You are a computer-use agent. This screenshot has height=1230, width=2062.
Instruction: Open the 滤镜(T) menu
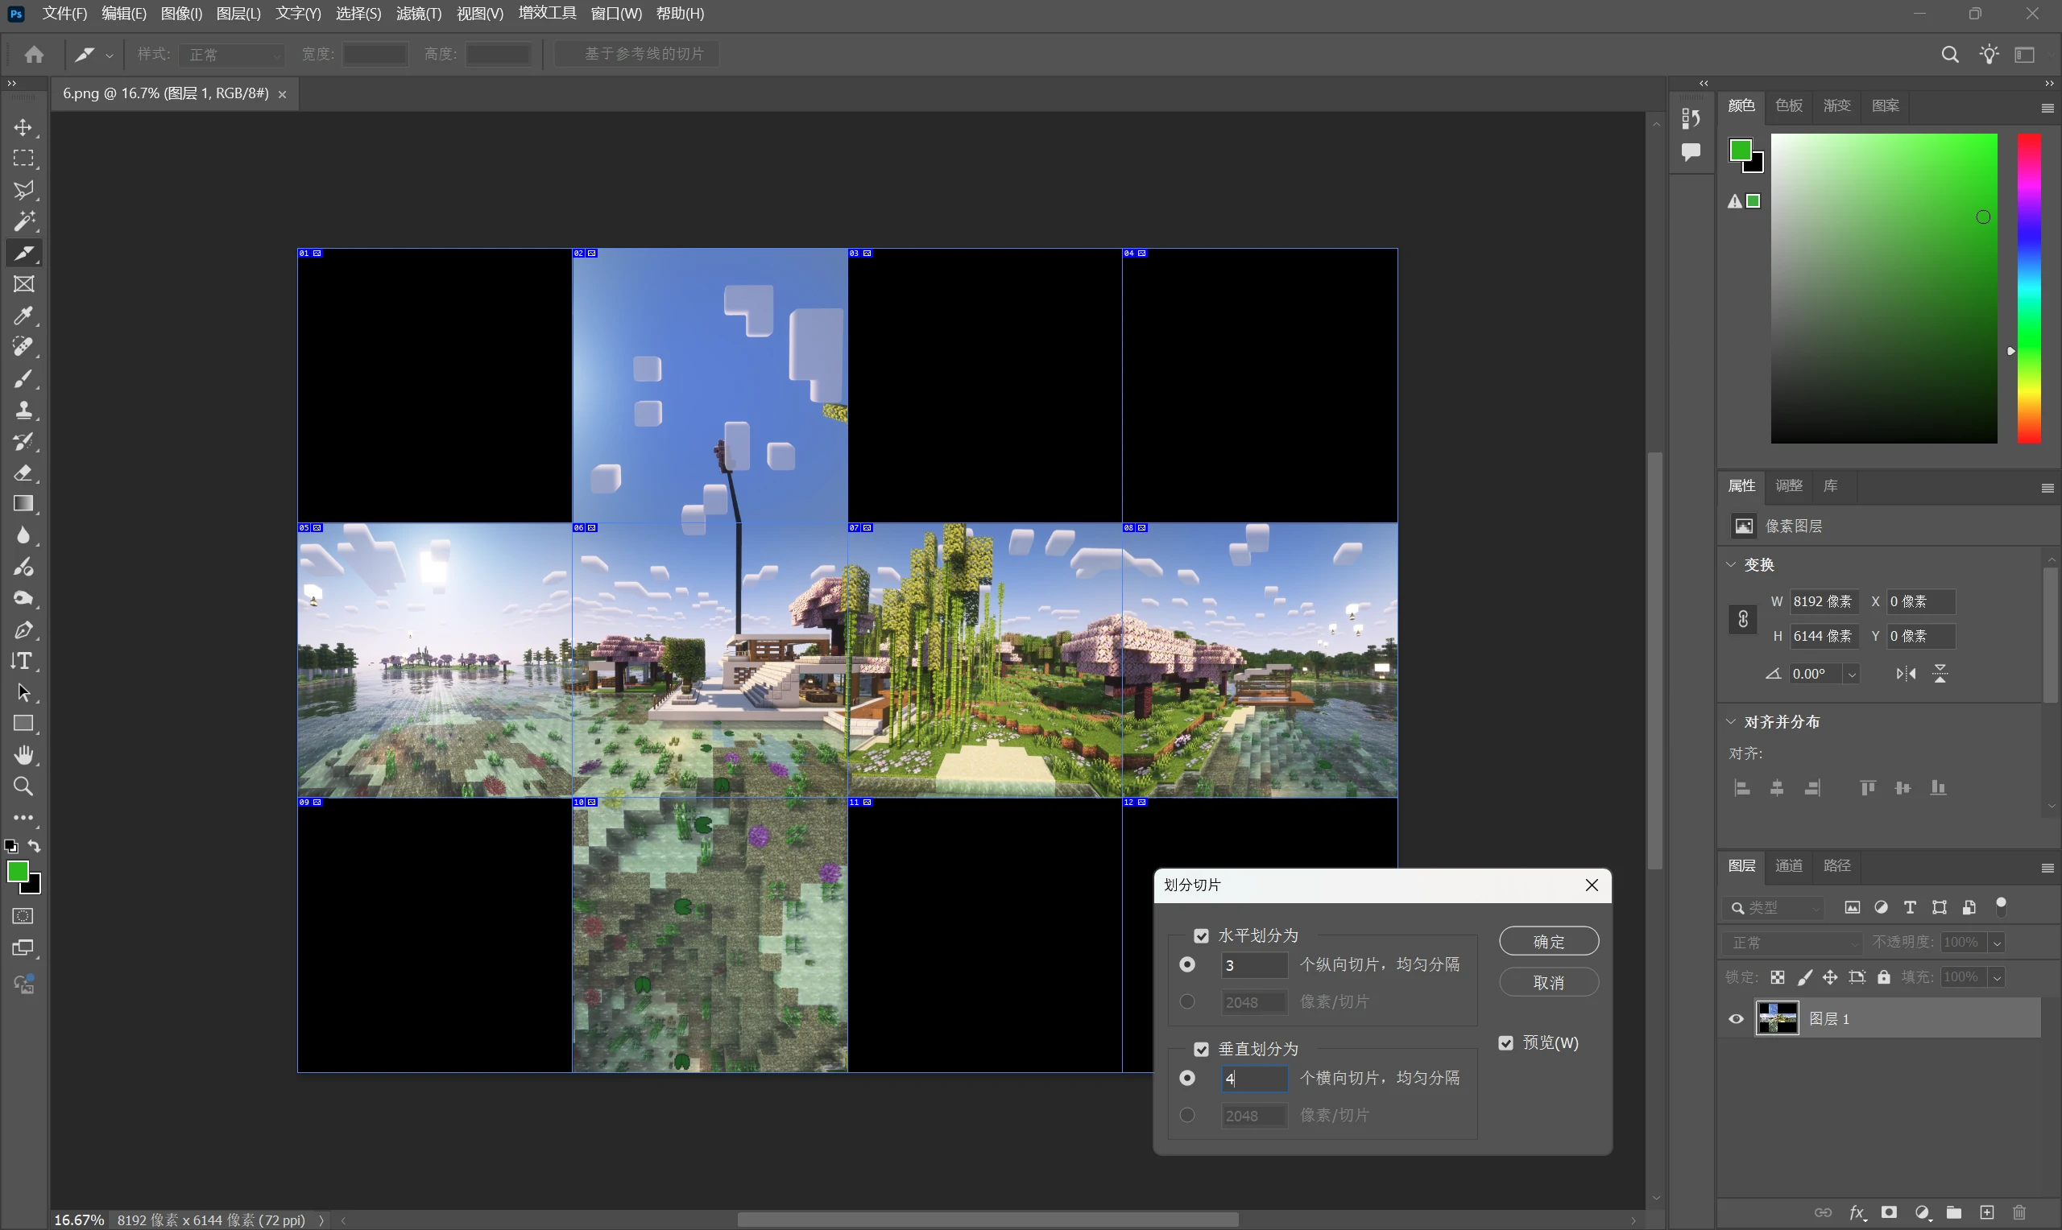[x=419, y=13]
